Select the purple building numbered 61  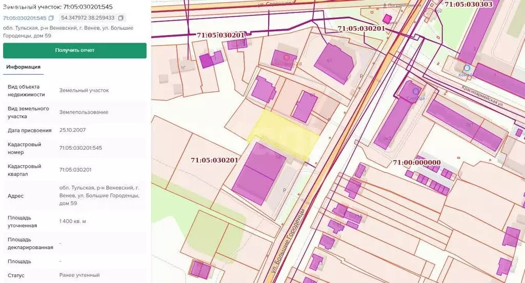[x=333, y=64]
